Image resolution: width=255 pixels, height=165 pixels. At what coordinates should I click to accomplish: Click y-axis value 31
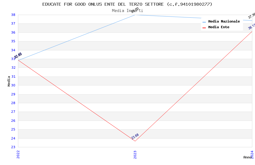pyautogui.click(x=13, y=76)
